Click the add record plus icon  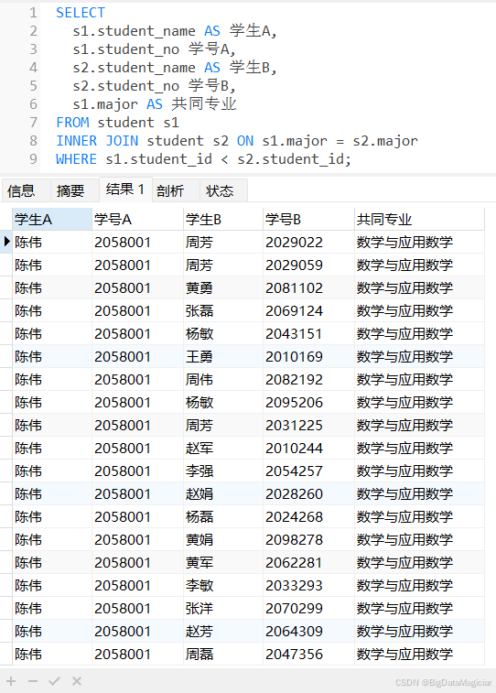tap(11, 681)
